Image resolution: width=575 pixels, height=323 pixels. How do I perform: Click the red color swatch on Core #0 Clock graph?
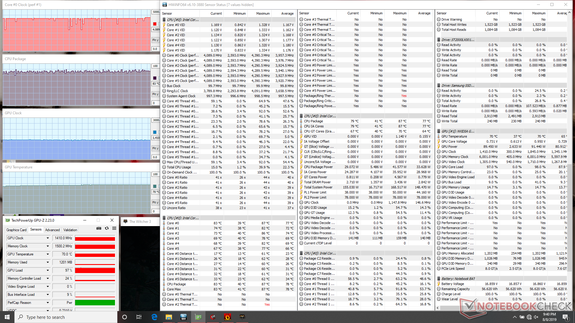click(155, 24)
